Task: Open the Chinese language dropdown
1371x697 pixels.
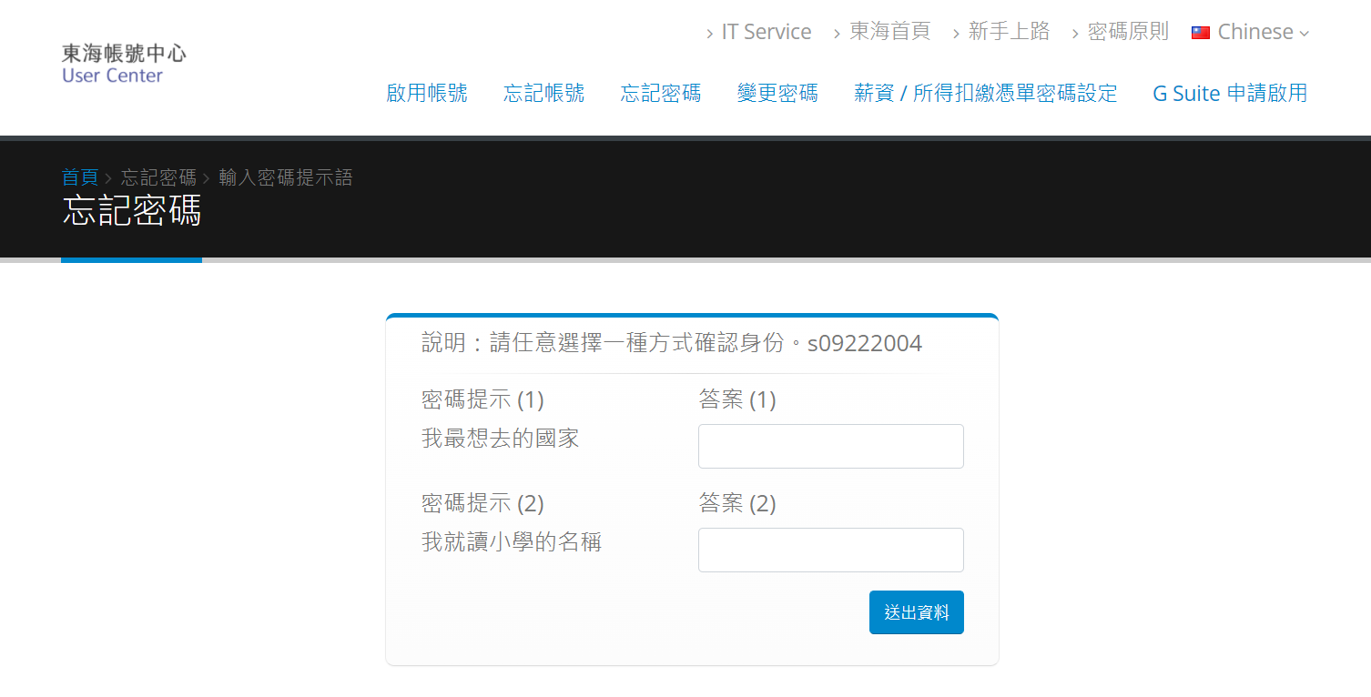Action: (x=1251, y=32)
